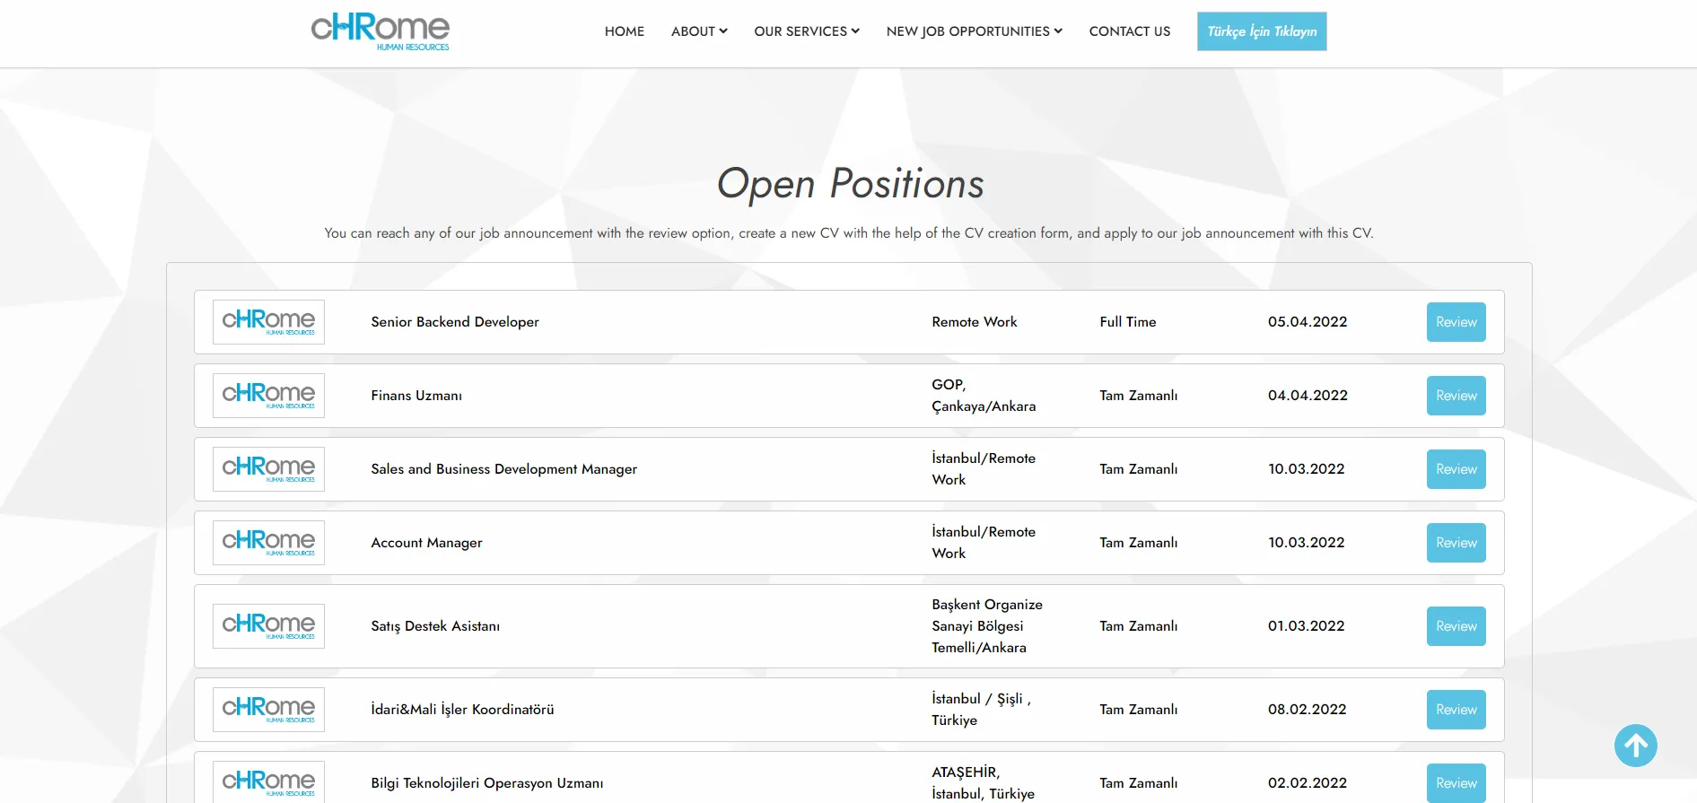Viewport: 1697px width, 803px height.
Task: Review the Bilgi Teknolojileri Operasyon Uzmanı job
Action: tap(1456, 783)
